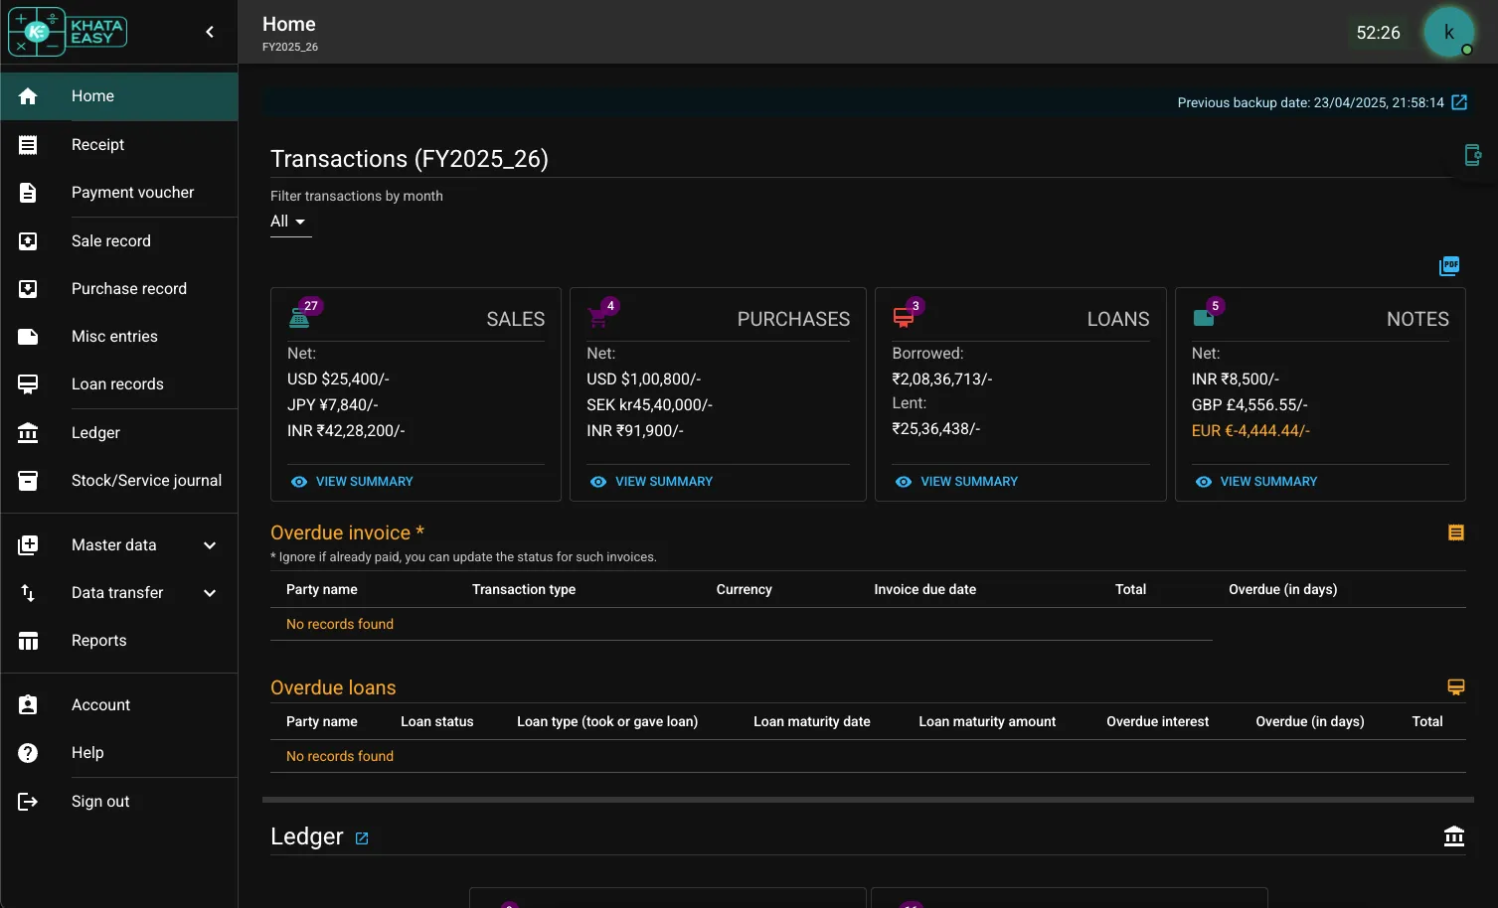Click the Ledger bank icon in sidebar

click(x=28, y=433)
